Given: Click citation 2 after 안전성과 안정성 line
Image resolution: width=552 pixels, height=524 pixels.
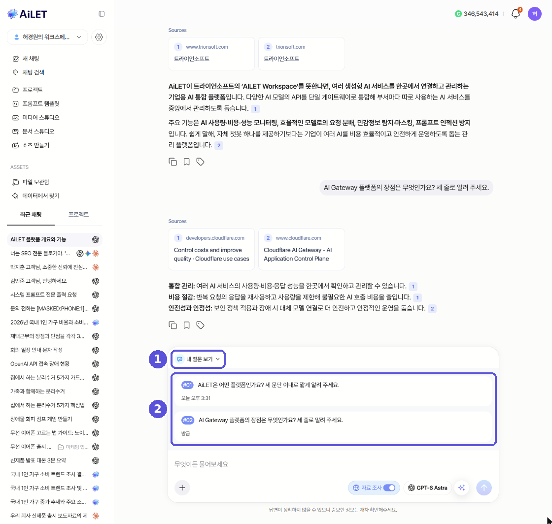Looking at the screenshot, I should click(x=432, y=309).
